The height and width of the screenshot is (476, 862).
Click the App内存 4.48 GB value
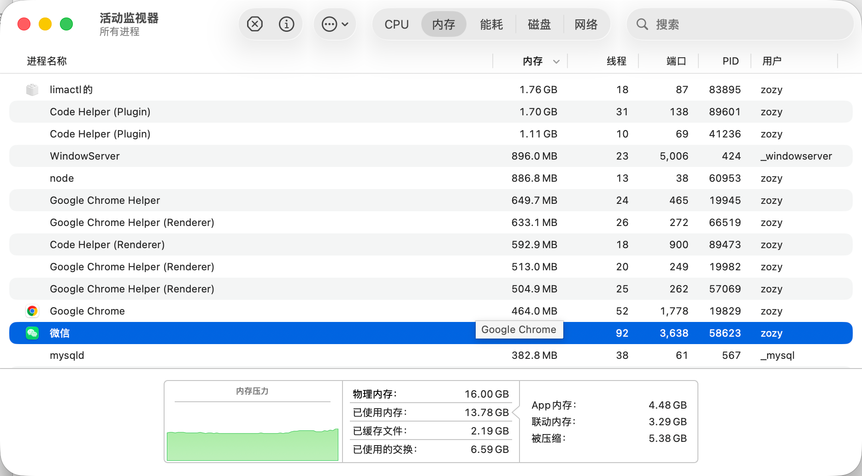coord(667,405)
